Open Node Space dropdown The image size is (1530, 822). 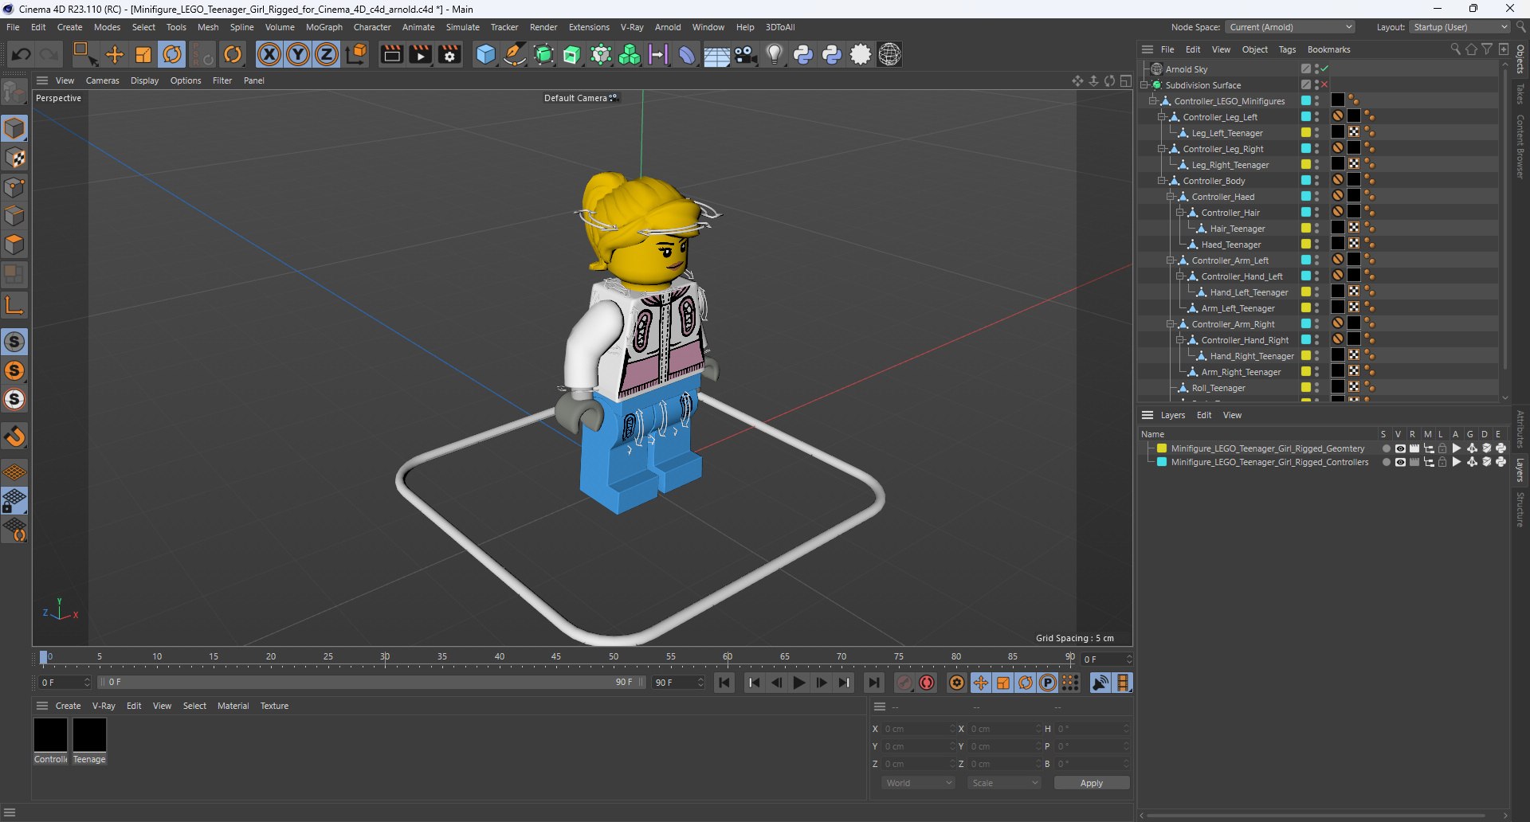[1290, 27]
